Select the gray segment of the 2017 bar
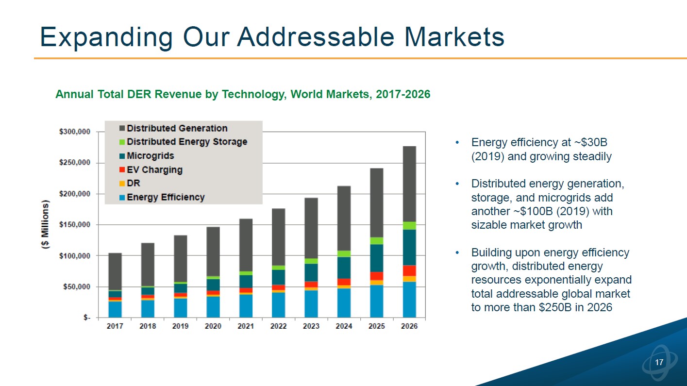Screen dimensions: 687x386 point(115,271)
